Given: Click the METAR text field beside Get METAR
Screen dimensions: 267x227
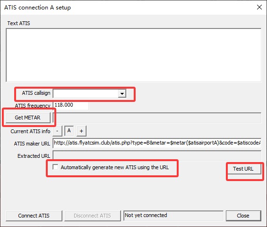Looking at the screenshot, I should (x=157, y=118).
